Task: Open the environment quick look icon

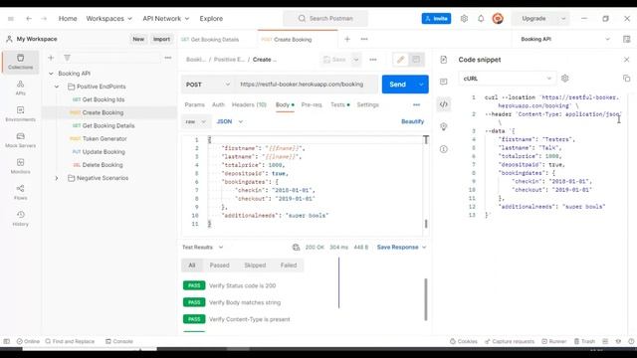Action: pos(626,40)
